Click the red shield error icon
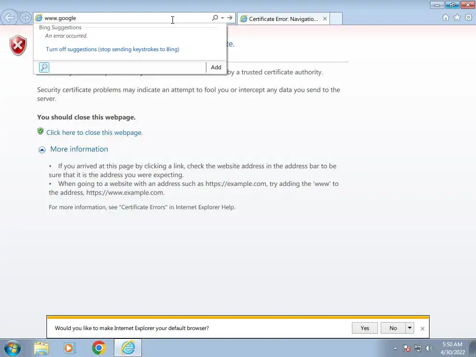Screen dimensions: 476x357 click(18, 45)
